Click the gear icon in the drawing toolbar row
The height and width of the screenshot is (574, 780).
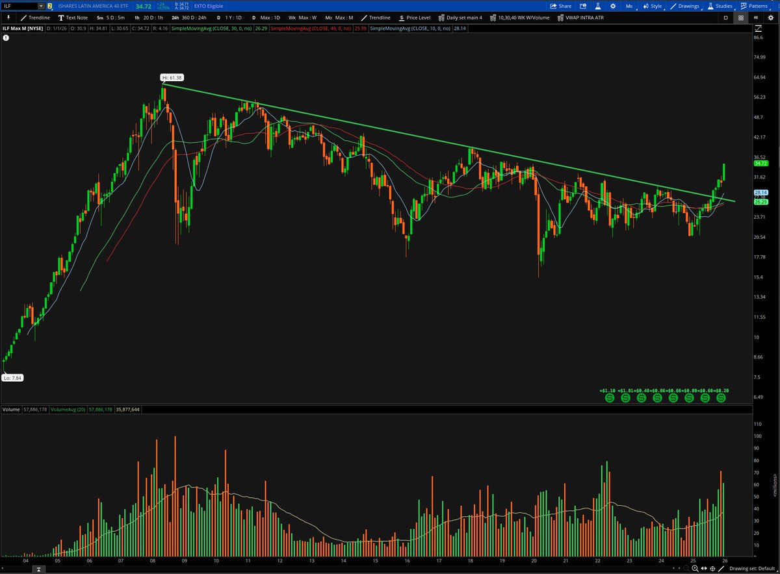[x=771, y=18]
